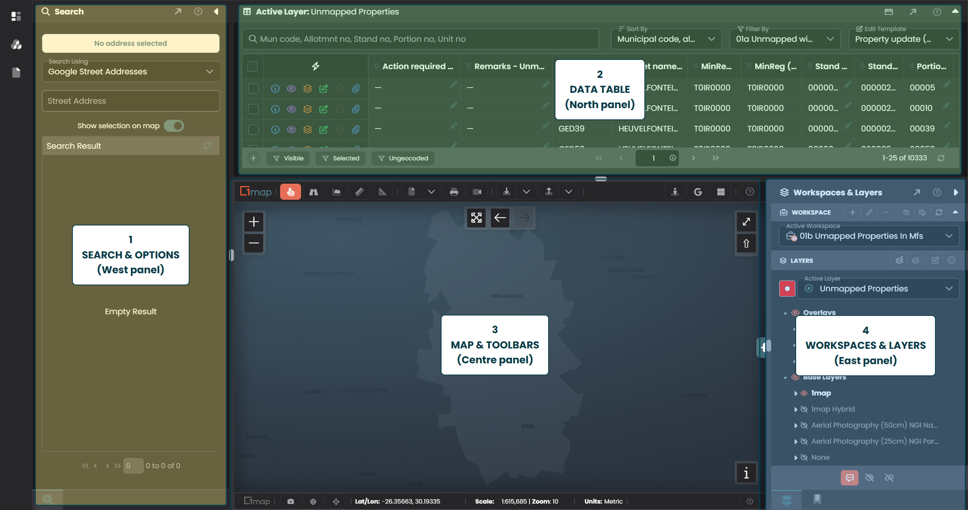Activate the street view person icon
The image size is (968, 510).
[675, 192]
